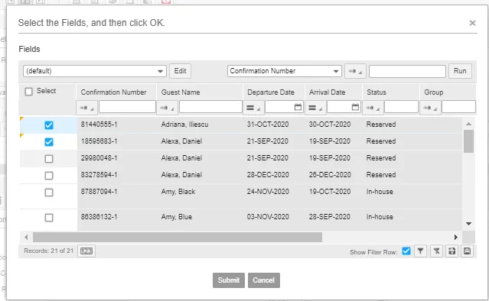Image resolution: width=489 pixels, height=301 pixels.
Task: Click departure date 28-DEC-2020 cell
Action: click(x=268, y=175)
